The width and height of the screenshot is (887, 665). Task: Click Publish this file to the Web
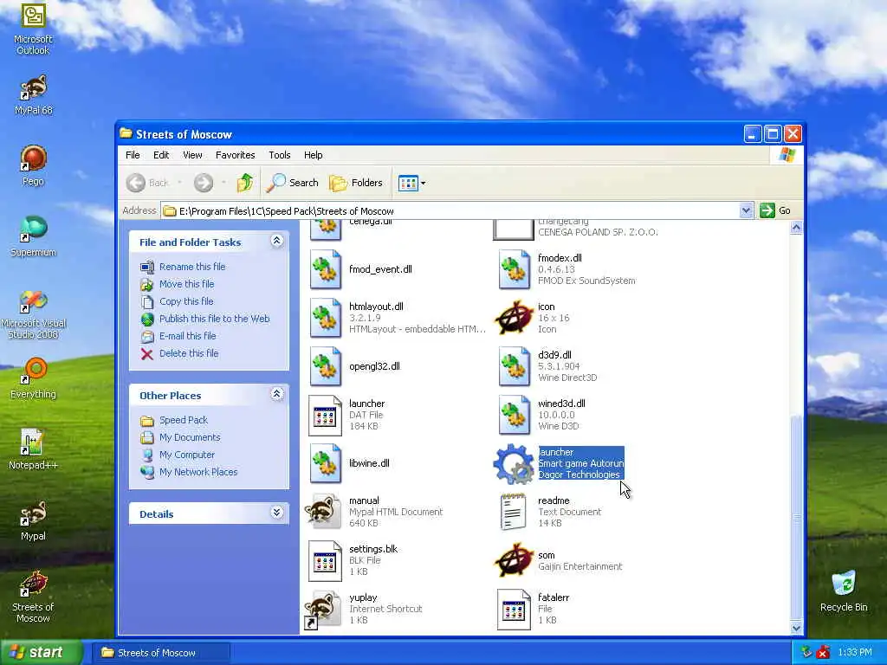pos(215,319)
